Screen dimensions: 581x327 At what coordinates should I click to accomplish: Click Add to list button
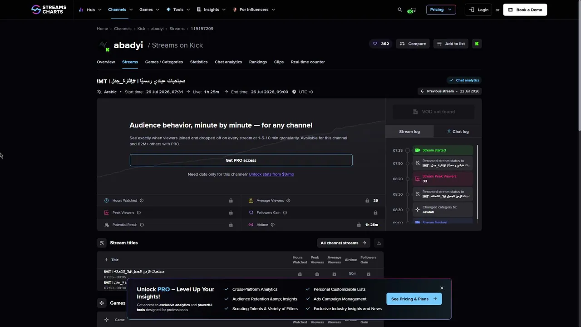point(451,44)
